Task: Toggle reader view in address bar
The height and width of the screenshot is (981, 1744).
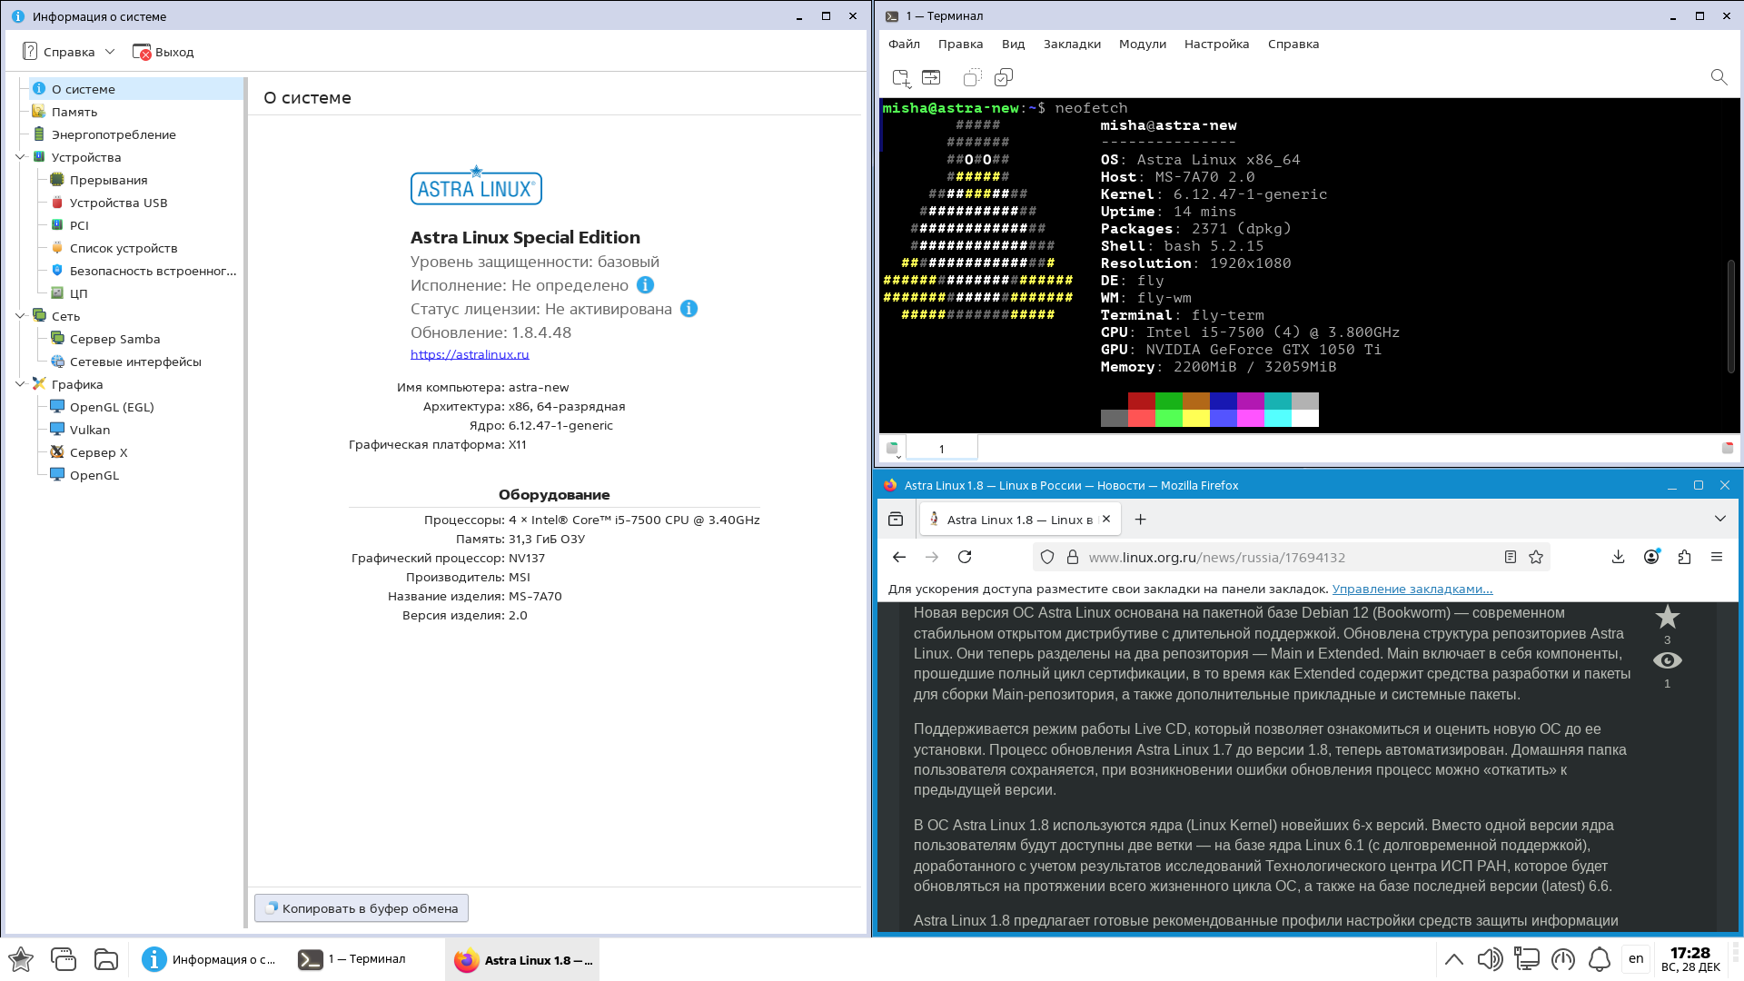Action: (x=1510, y=557)
